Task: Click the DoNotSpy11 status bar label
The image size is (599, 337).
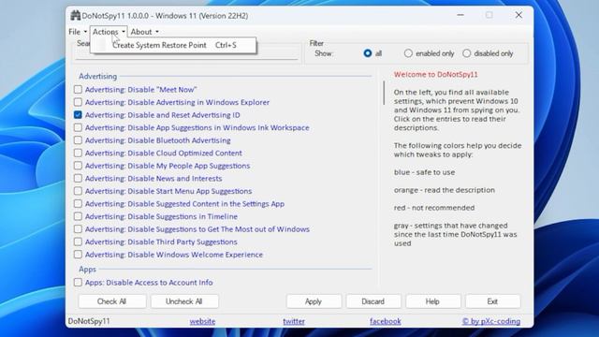Action: (89, 321)
